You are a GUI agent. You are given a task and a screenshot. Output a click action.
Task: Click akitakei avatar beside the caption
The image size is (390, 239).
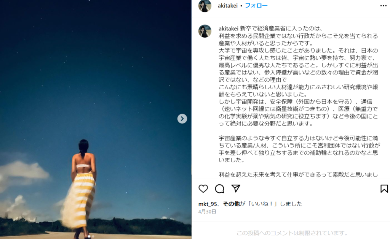(x=205, y=31)
